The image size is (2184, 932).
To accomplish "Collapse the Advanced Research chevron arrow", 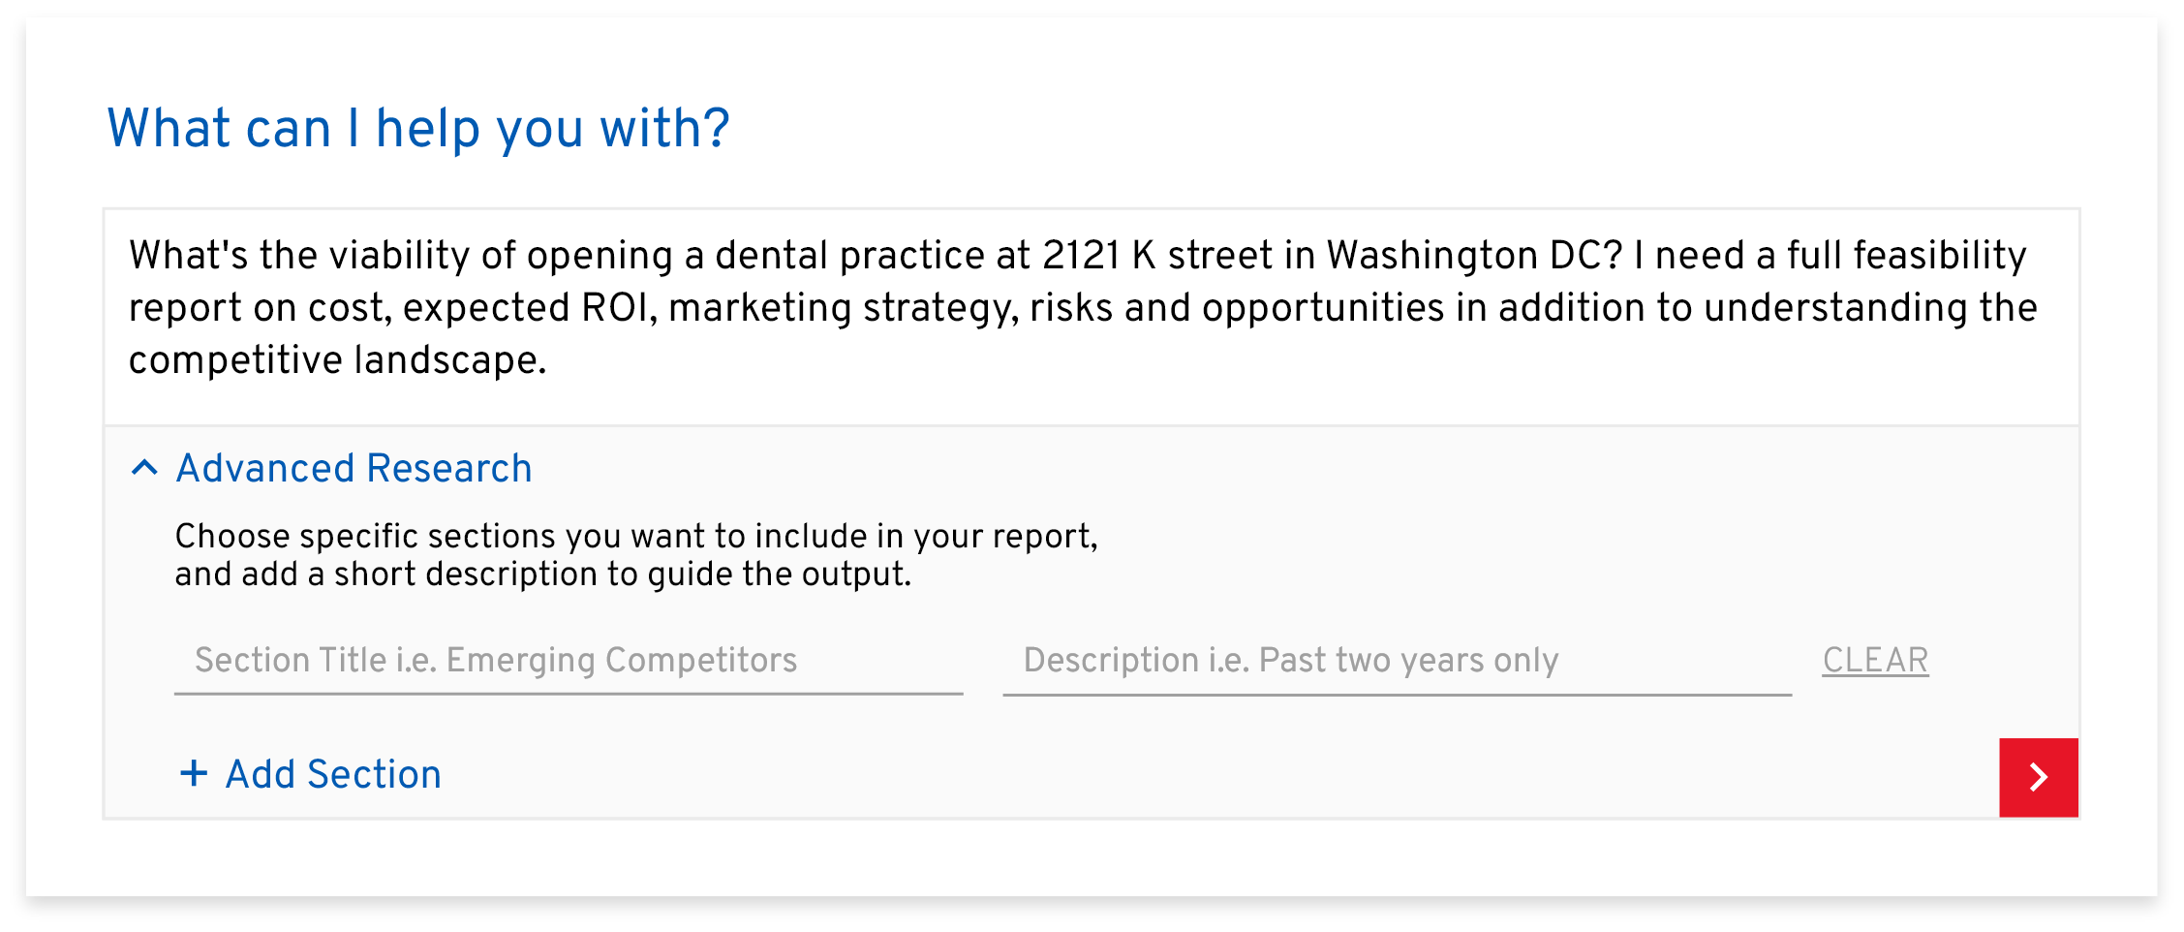I will click(144, 469).
